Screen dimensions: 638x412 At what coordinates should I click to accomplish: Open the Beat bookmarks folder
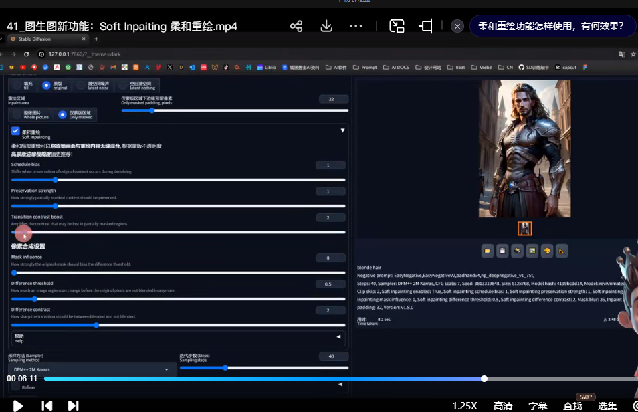456,67
